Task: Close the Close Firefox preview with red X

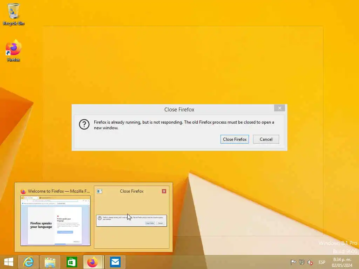Action: [164, 191]
